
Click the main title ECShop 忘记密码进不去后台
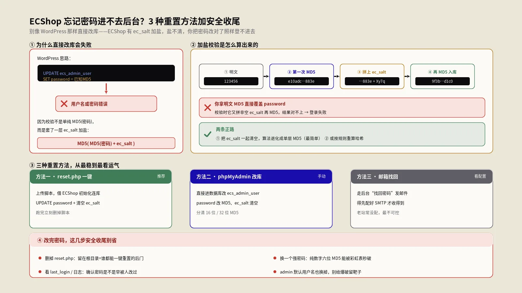[135, 21]
